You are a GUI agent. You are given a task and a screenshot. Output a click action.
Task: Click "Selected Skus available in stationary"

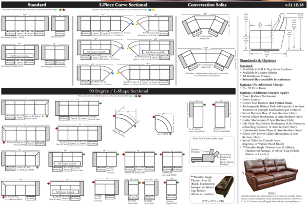tap(266, 79)
